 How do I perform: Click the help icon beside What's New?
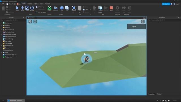[172, 4]
